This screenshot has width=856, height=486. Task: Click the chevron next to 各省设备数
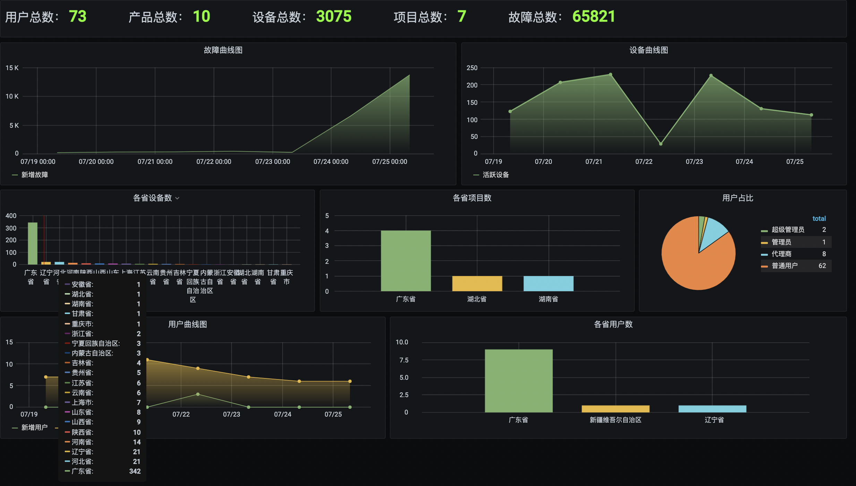pos(177,198)
